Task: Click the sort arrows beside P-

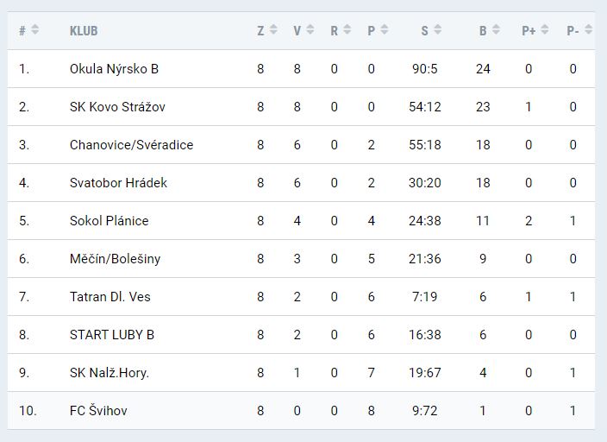Action: 588,30
